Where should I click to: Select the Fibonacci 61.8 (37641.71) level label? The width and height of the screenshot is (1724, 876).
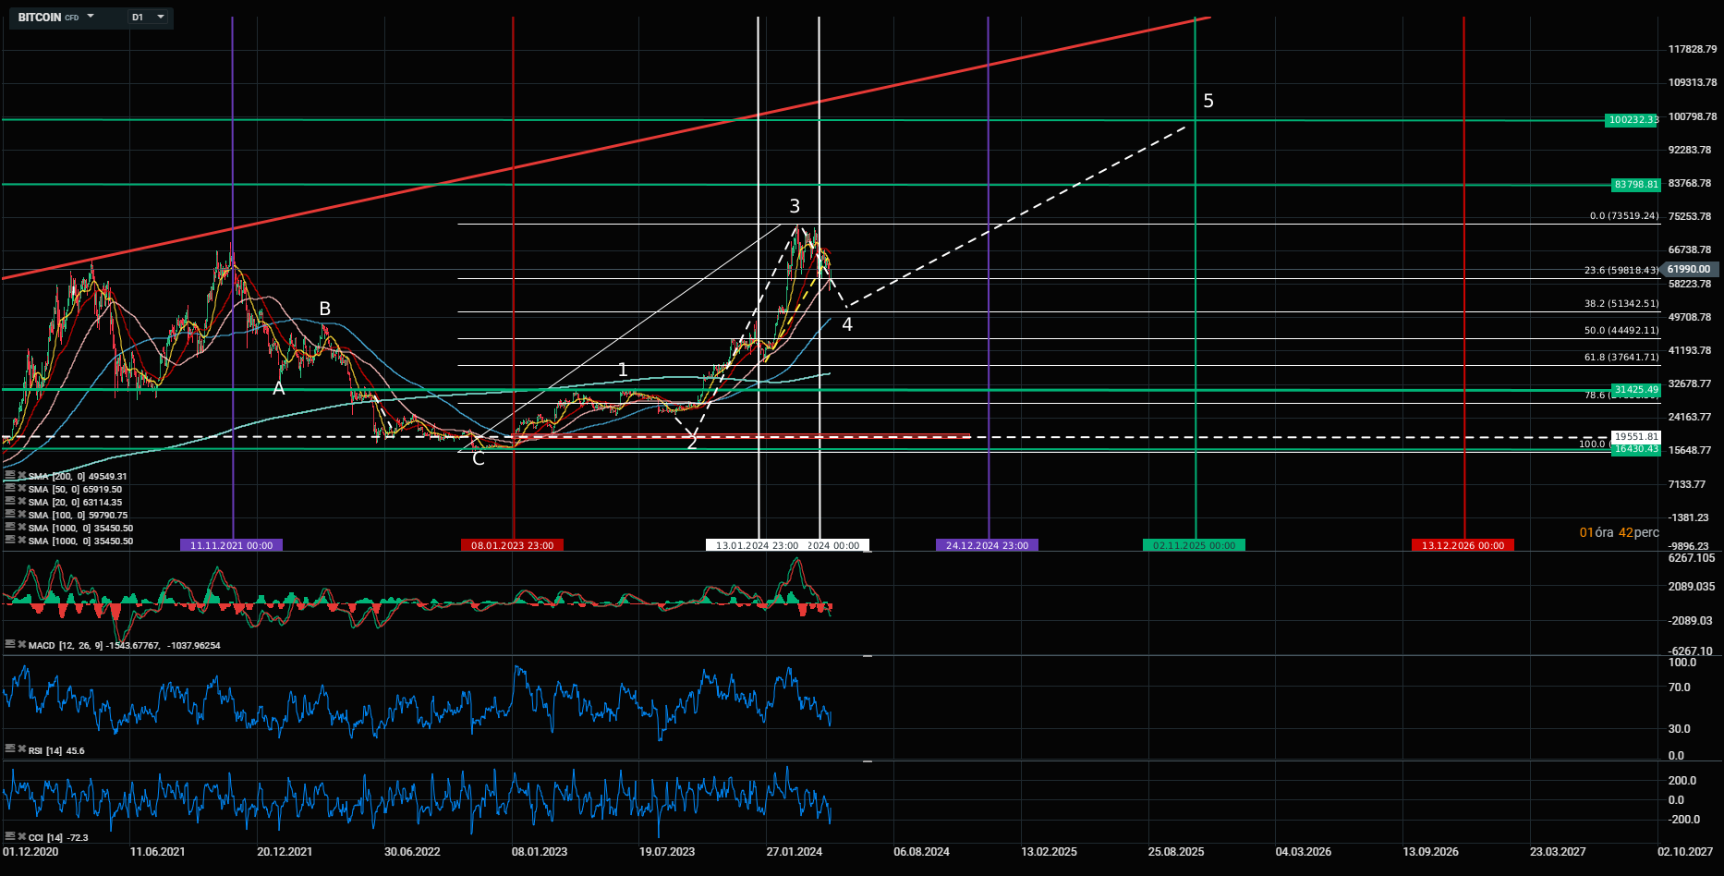point(1621,358)
